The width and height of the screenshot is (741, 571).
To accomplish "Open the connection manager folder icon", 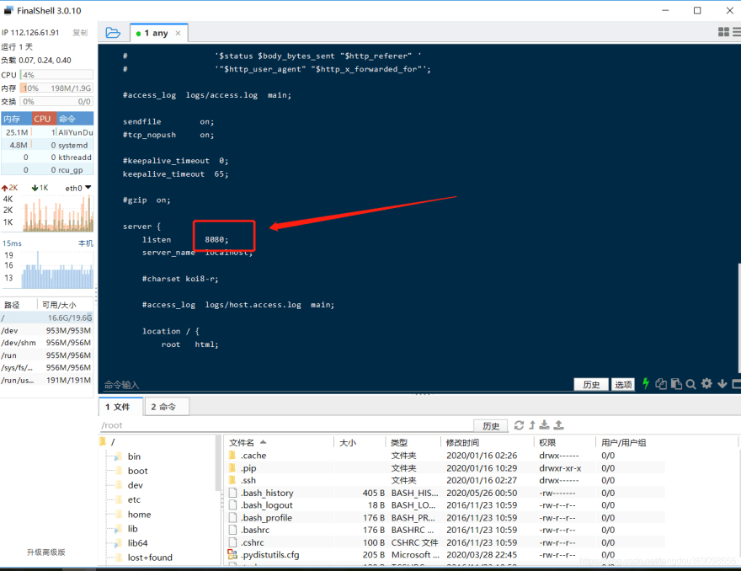I will [x=113, y=33].
